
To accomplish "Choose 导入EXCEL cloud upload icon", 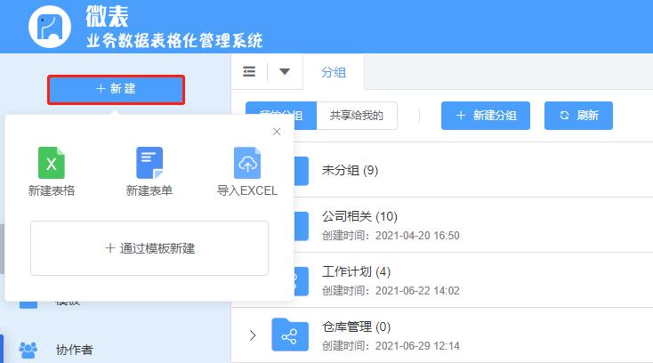I will (x=247, y=163).
